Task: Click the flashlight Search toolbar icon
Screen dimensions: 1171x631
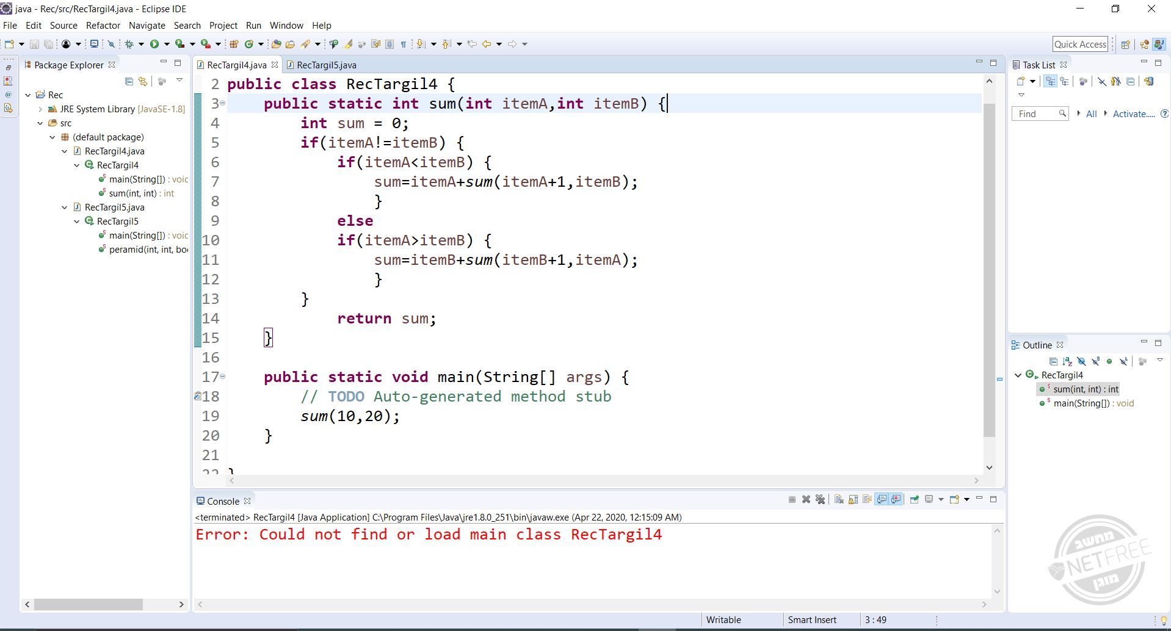Action: (x=306, y=44)
